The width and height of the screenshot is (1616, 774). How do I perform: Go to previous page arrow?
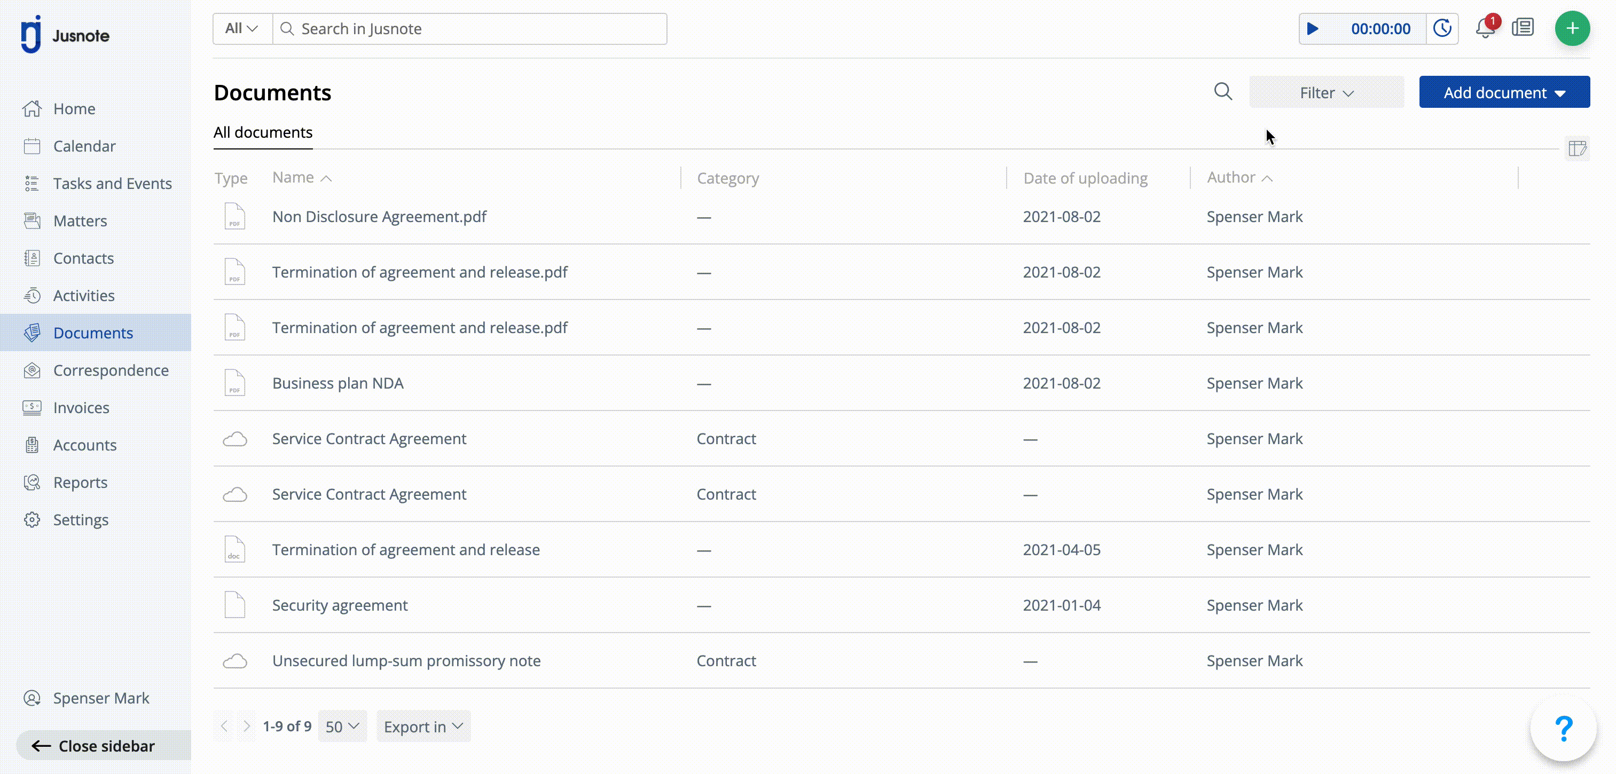[x=224, y=726]
